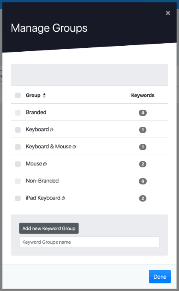Click the Group column header
Screen dimensions: 179x291
[33, 95]
